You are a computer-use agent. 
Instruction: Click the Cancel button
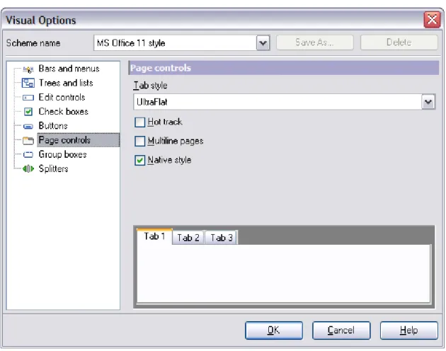[x=341, y=330]
